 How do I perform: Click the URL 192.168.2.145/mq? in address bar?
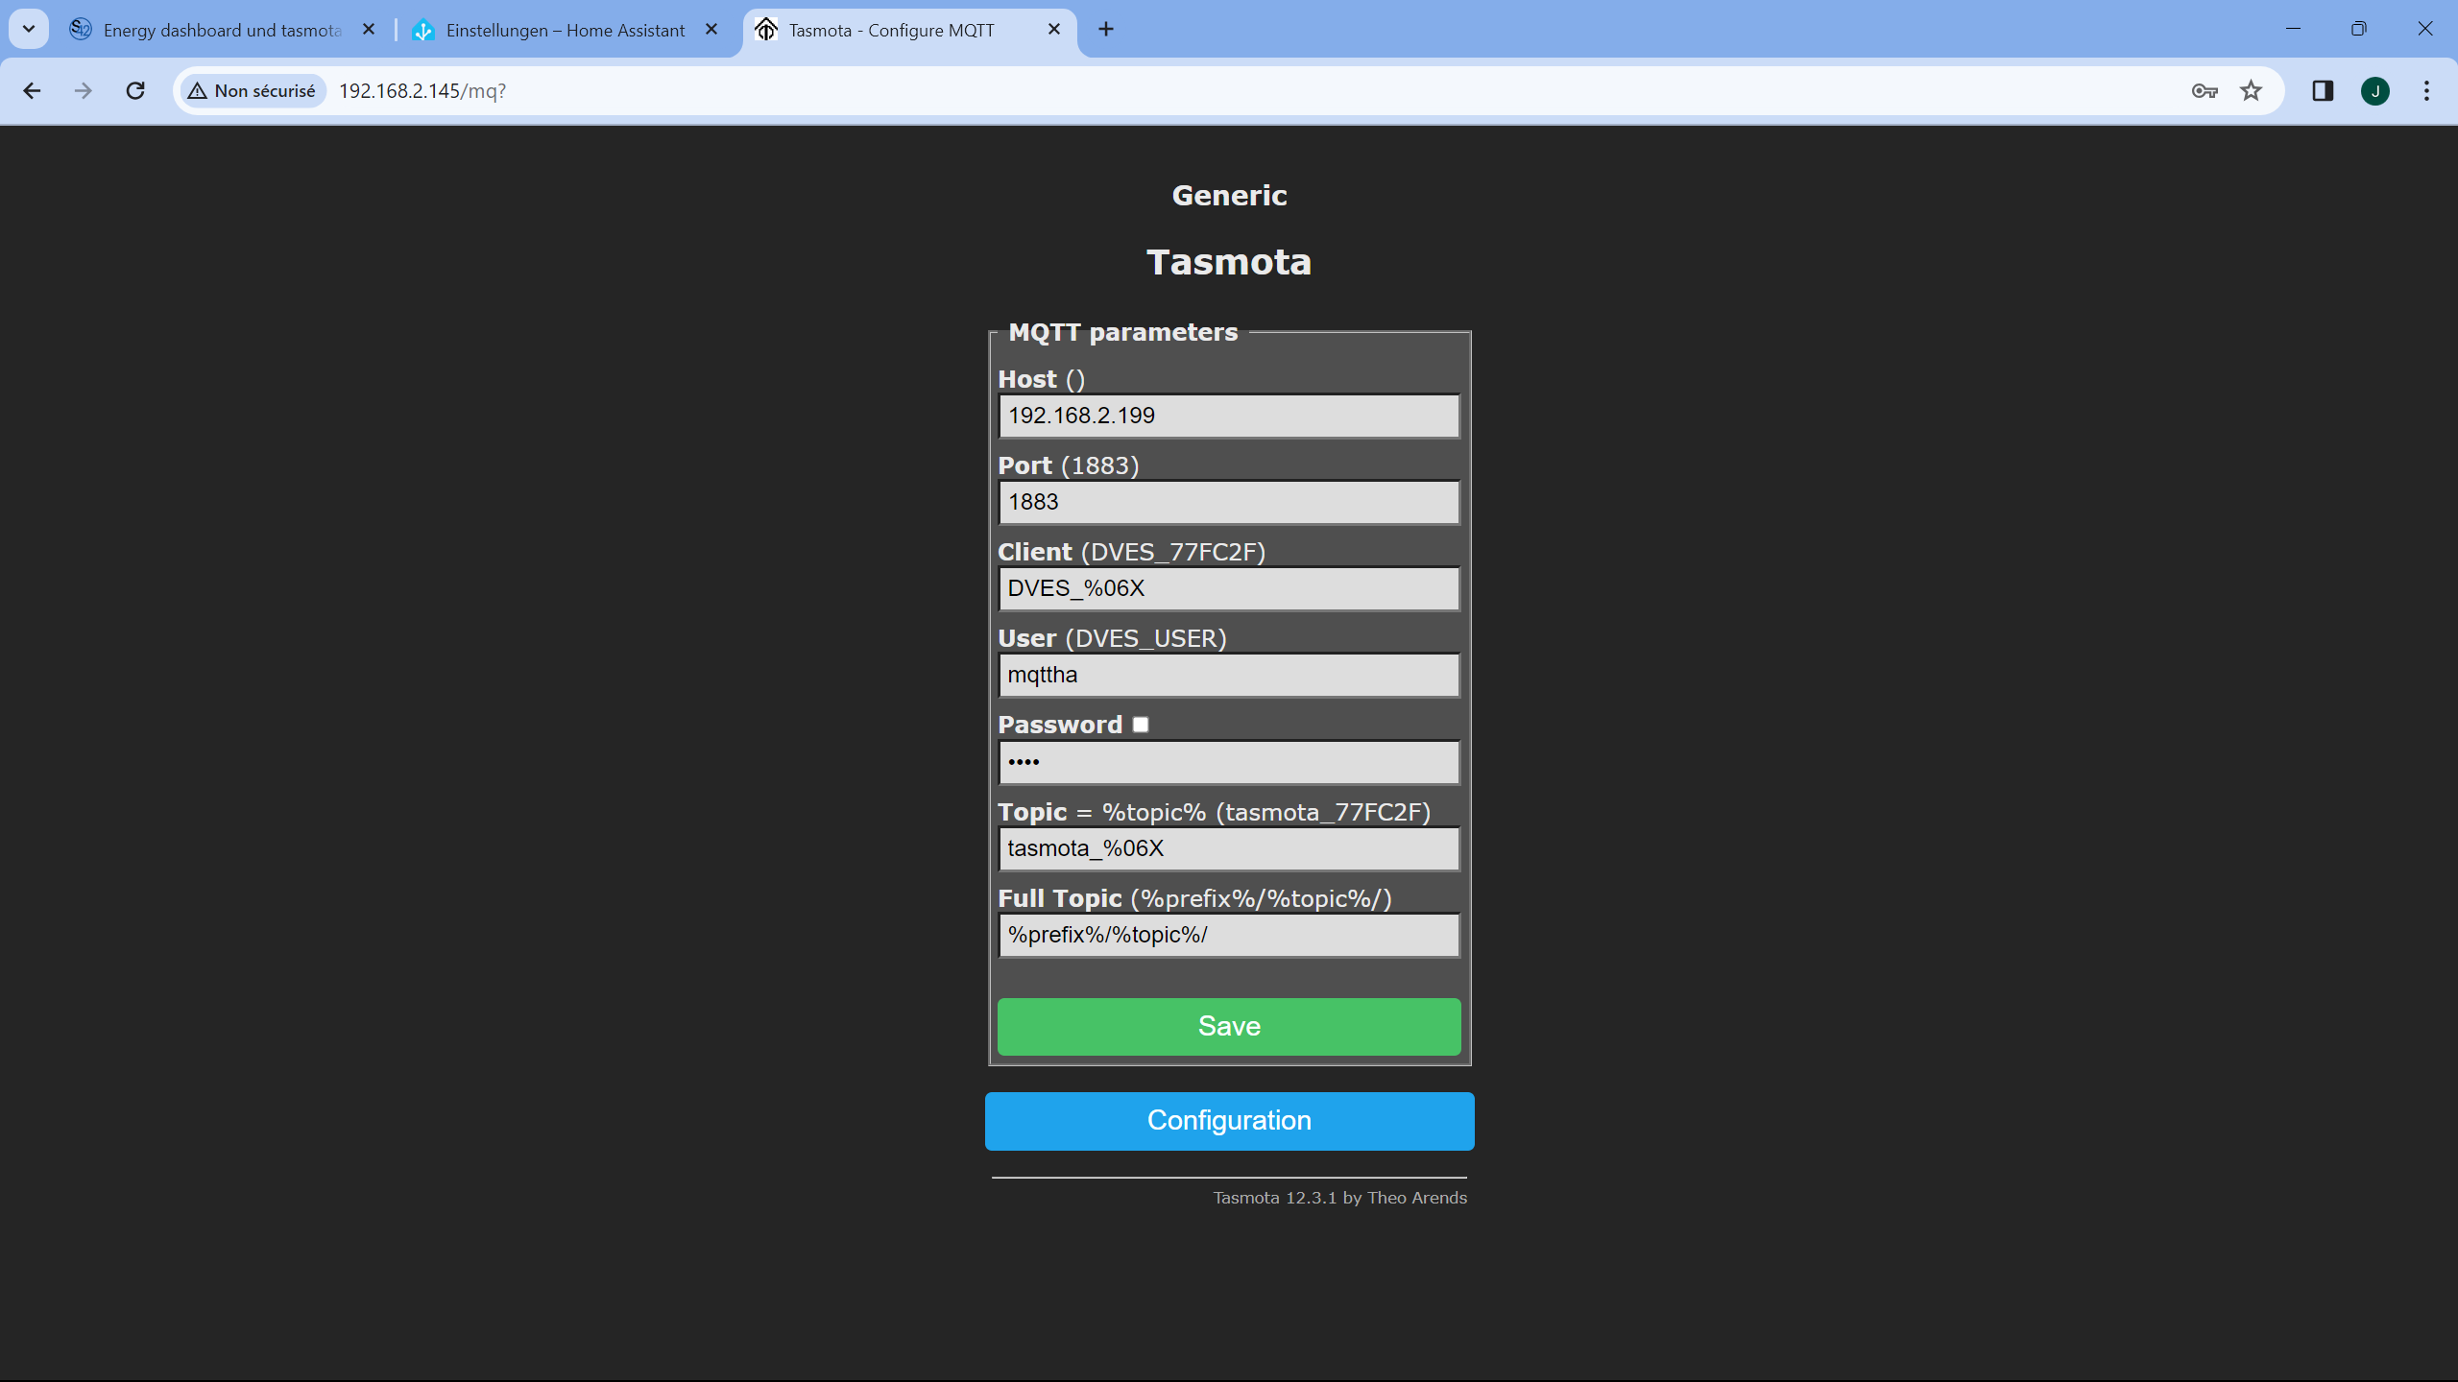point(422,91)
